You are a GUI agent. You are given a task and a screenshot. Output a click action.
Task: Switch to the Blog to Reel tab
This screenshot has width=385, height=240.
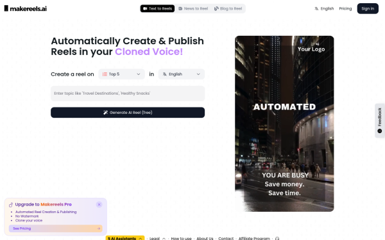tap(228, 8)
